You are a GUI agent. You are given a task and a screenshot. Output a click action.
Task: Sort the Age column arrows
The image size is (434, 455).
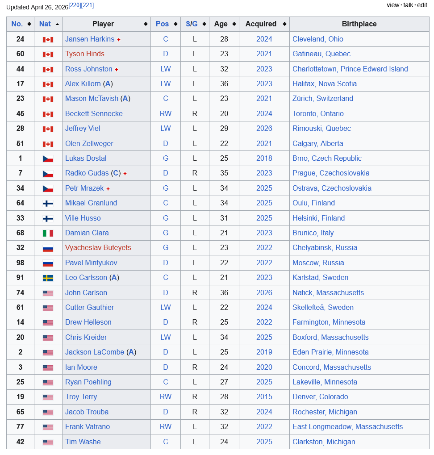[x=234, y=24]
